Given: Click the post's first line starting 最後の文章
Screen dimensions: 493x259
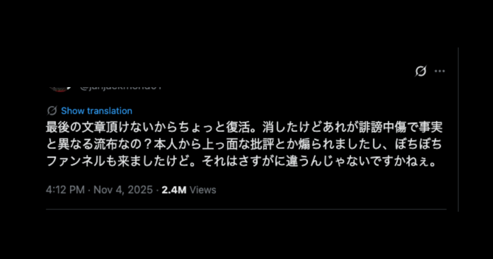Looking at the screenshot, I should click(x=244, y=127).
